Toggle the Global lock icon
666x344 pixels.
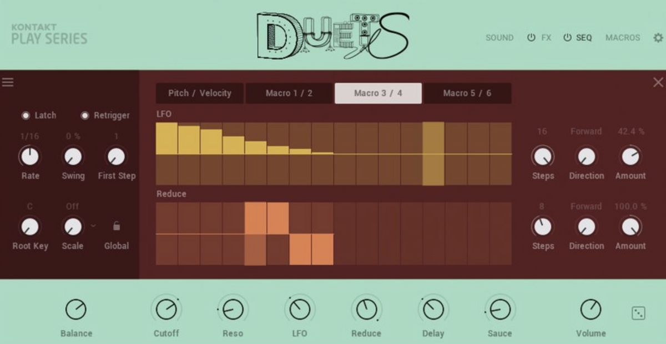117,226
